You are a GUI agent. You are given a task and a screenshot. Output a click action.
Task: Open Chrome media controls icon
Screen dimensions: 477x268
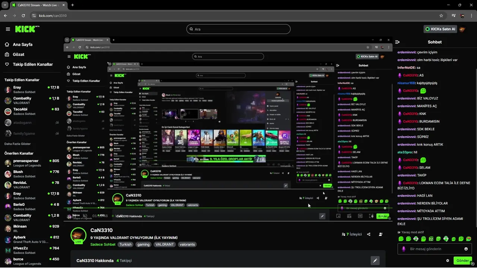click(x=454, y=16)
